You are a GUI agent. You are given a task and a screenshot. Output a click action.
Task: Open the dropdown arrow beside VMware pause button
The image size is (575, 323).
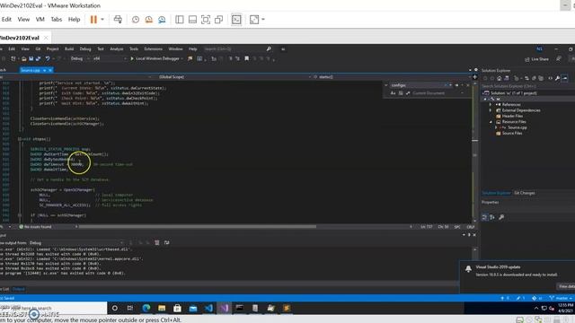[102, 20]
